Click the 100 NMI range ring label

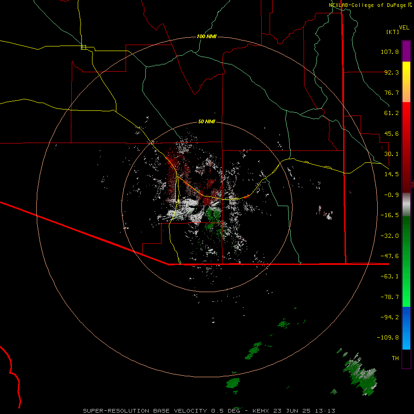pos(207,36)
